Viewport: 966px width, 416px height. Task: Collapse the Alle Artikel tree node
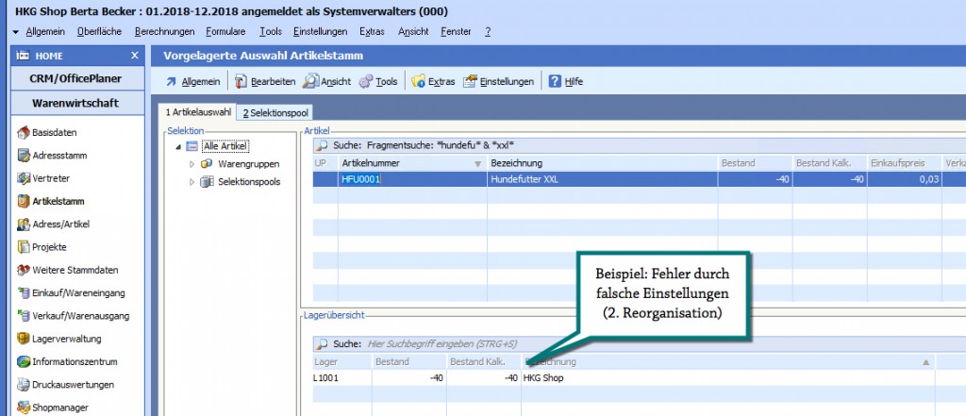point(178,146)
